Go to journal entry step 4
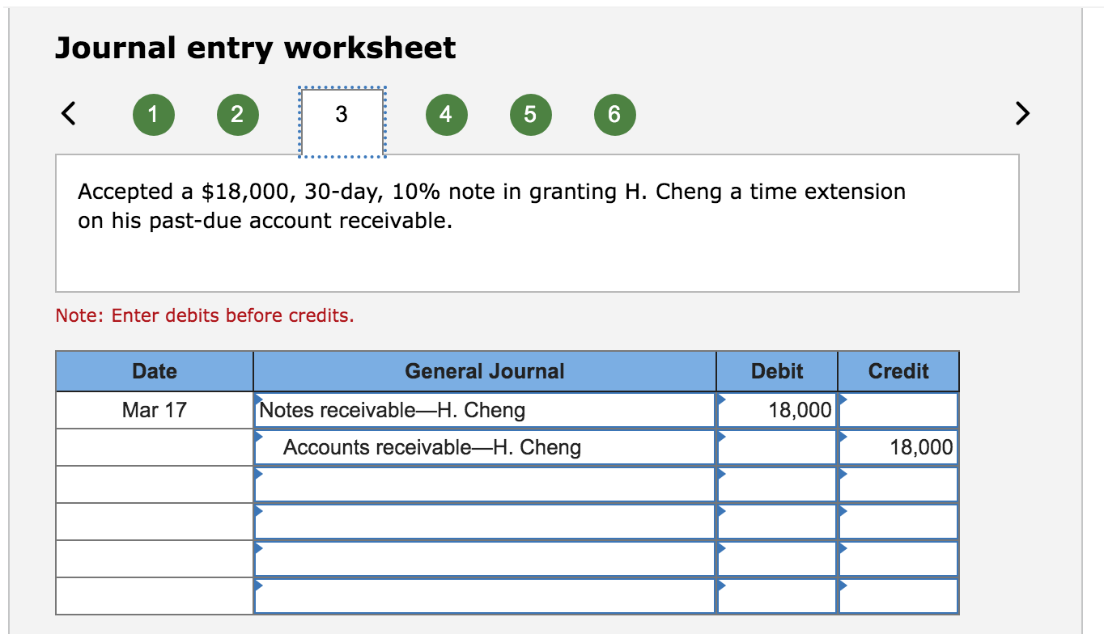This screenshot has height=634, width=1104. click(447, 115)
